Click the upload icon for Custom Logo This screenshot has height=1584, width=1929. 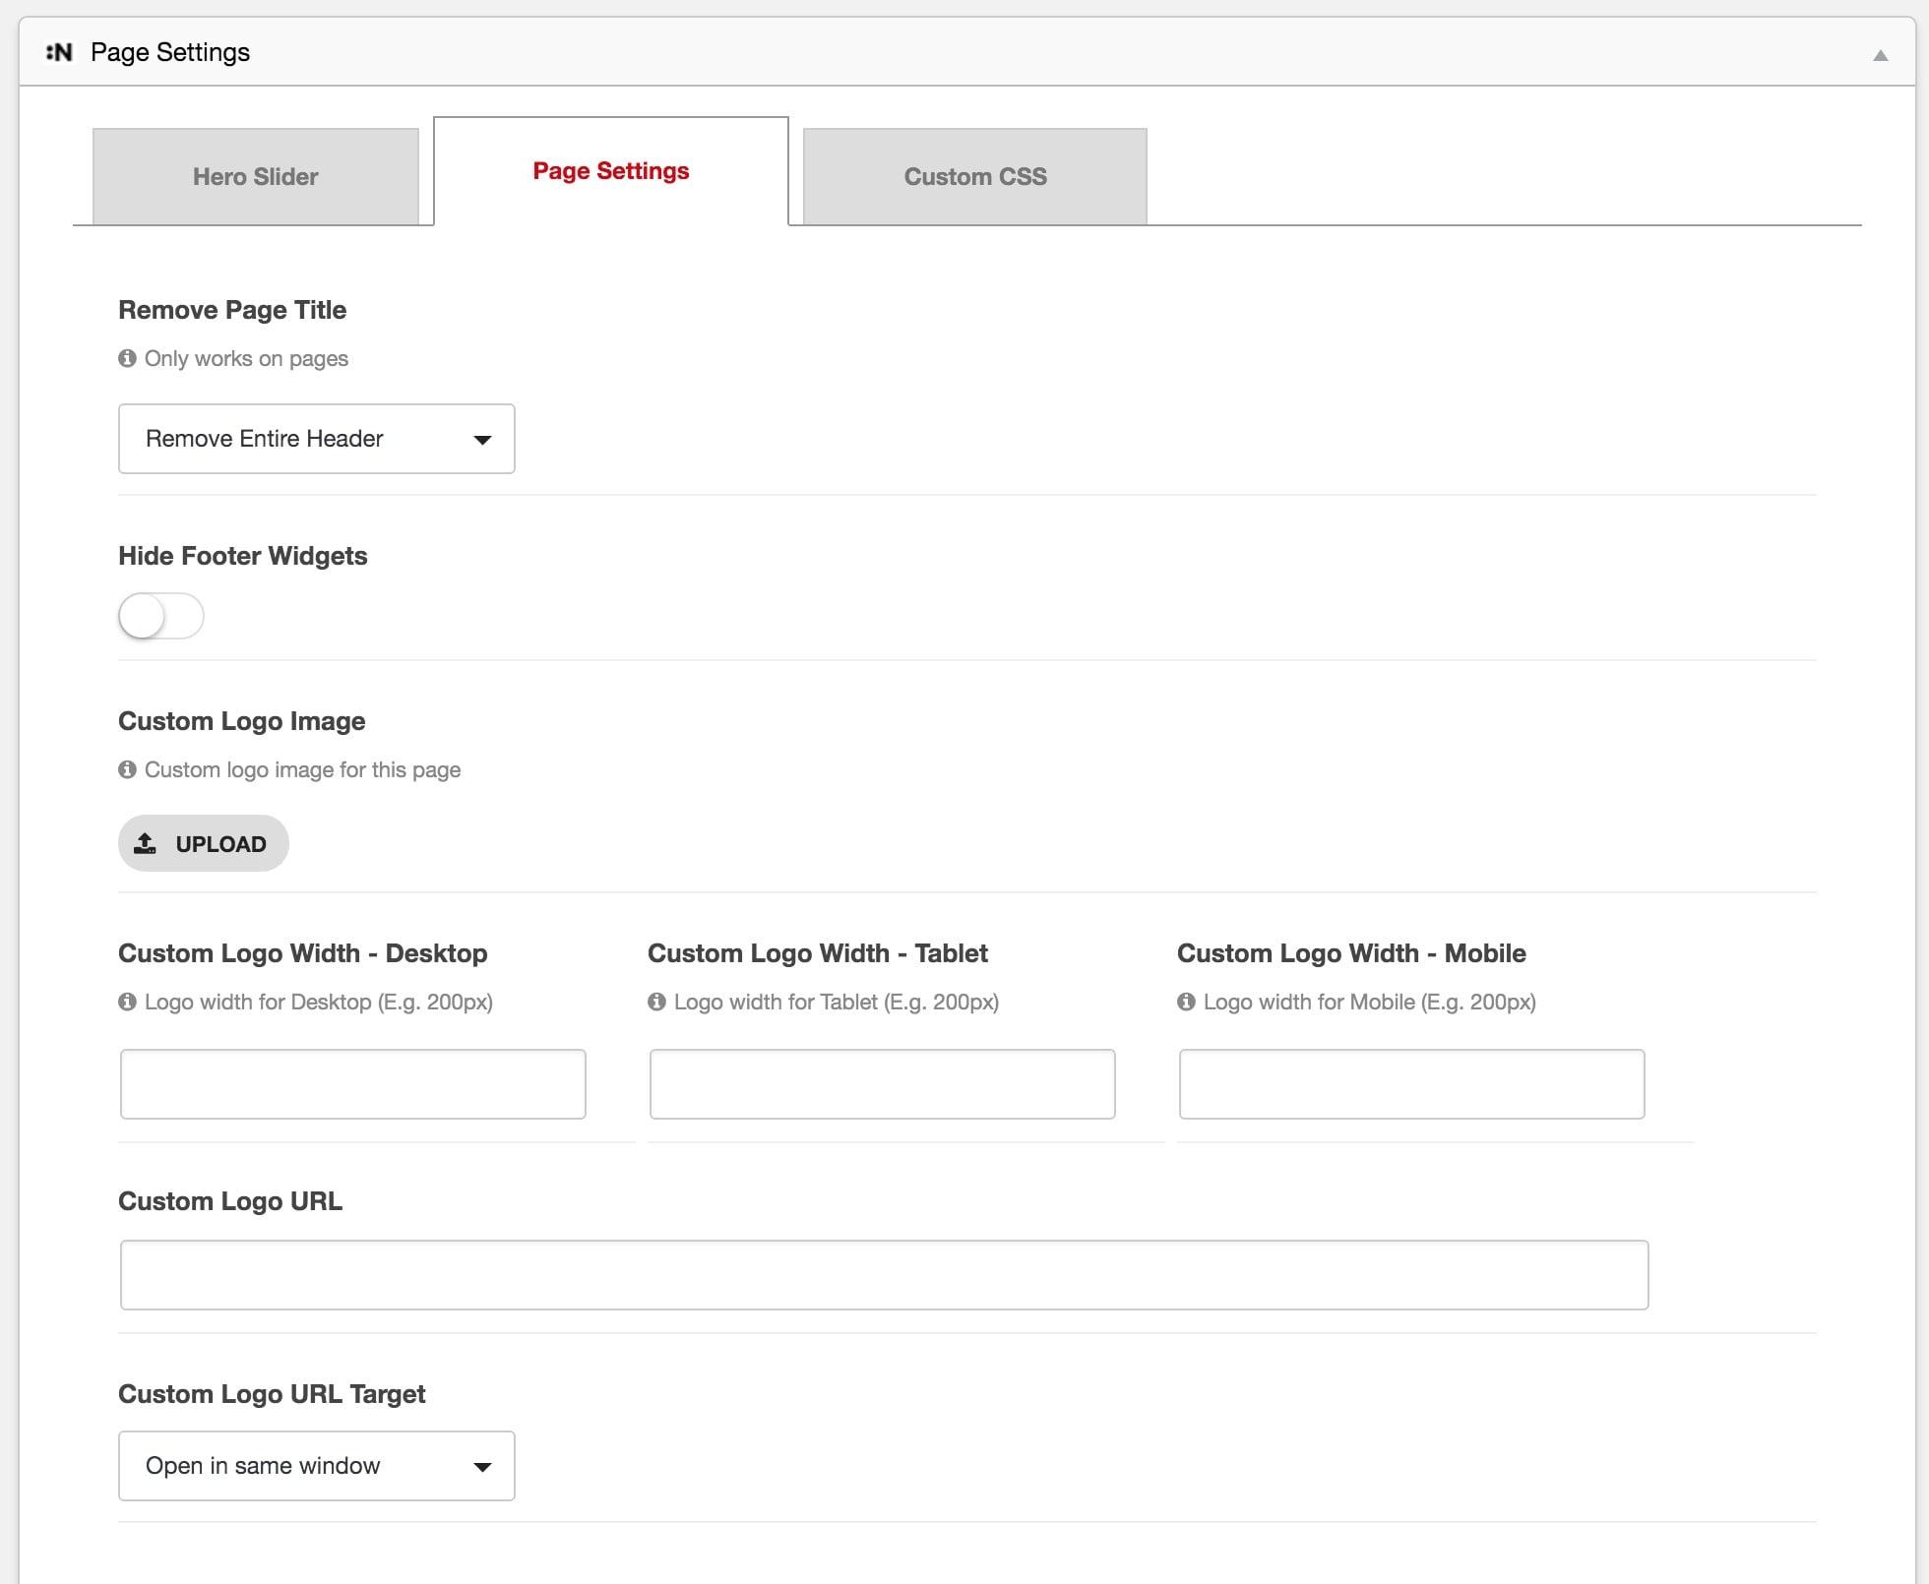point(146,842)
